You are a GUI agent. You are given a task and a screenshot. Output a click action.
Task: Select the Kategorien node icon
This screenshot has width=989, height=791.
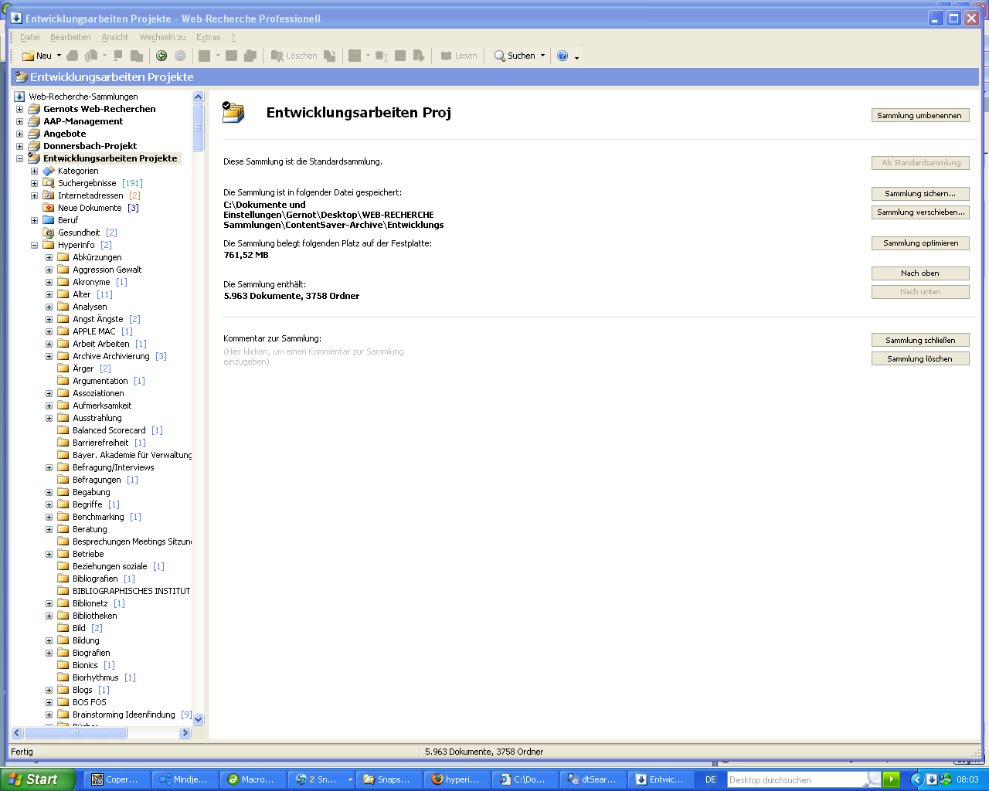coord(49,171)
